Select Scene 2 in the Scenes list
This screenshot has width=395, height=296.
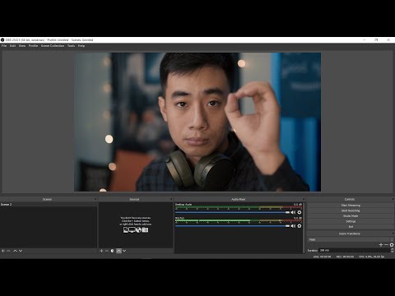[49, 205]
